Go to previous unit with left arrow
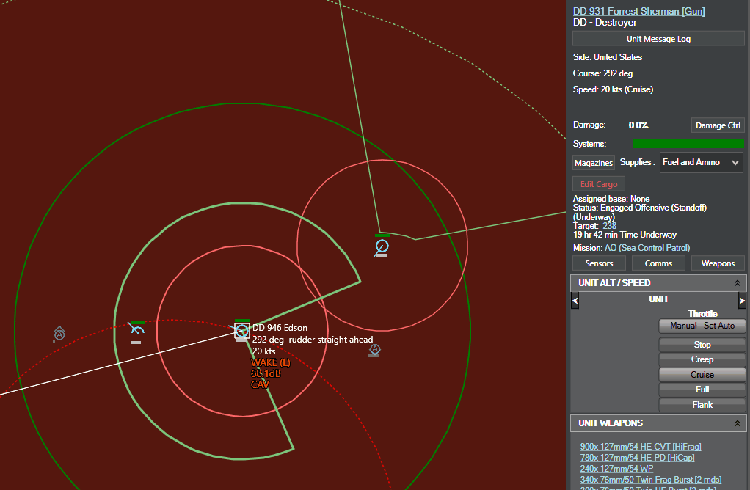Viewport: 750px width, 490px height. click(575, 301)
